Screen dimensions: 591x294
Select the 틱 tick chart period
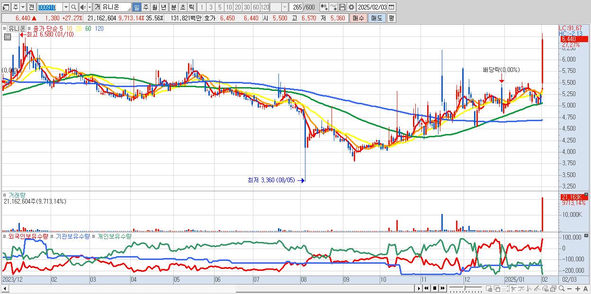191,7
